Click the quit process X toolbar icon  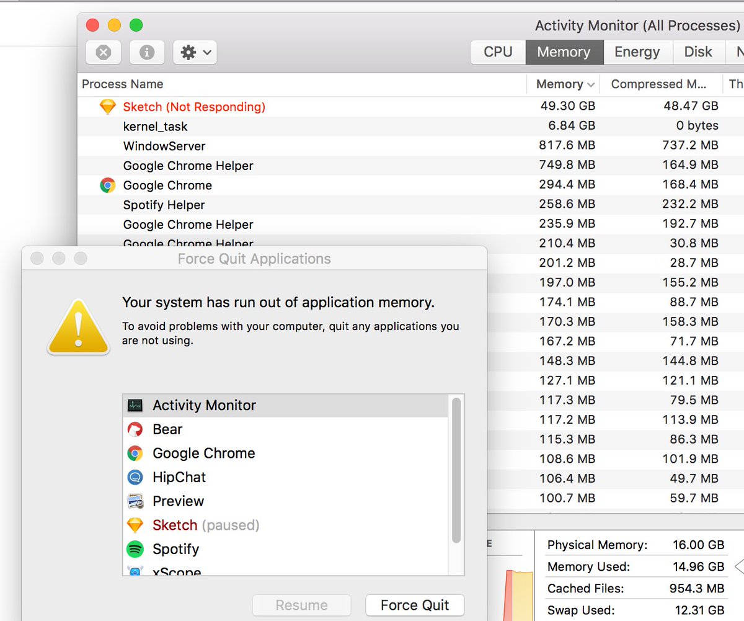pyautogui.click(x=104, y=53)
